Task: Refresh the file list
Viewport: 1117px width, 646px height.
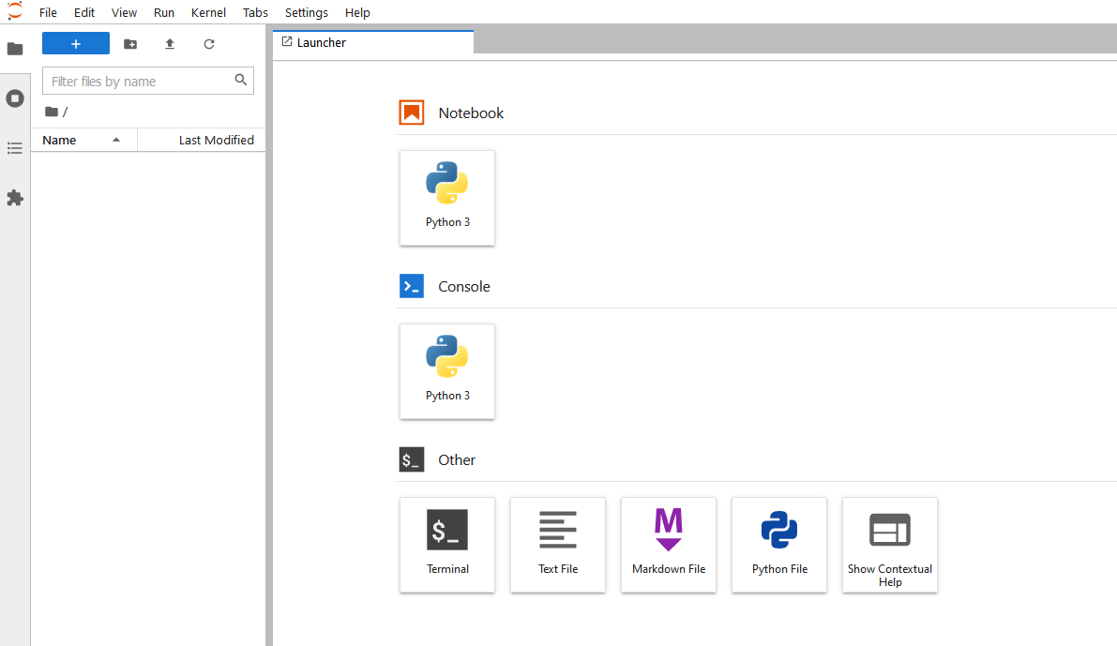Action: [209, 44]
